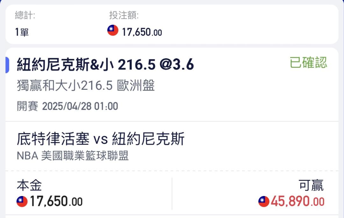Image resolution: width=344 pixels, height=218 pixels.
Task: Click the red 45,890.00 winnings amount
Action: (x=297, y=201)
